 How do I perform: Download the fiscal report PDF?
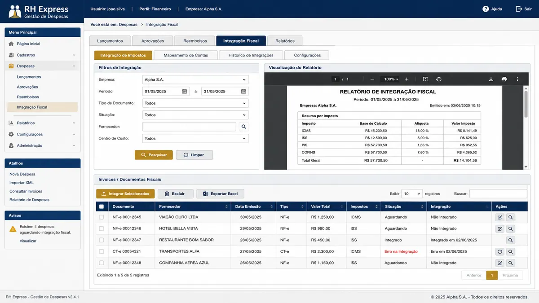pos(491,79)
